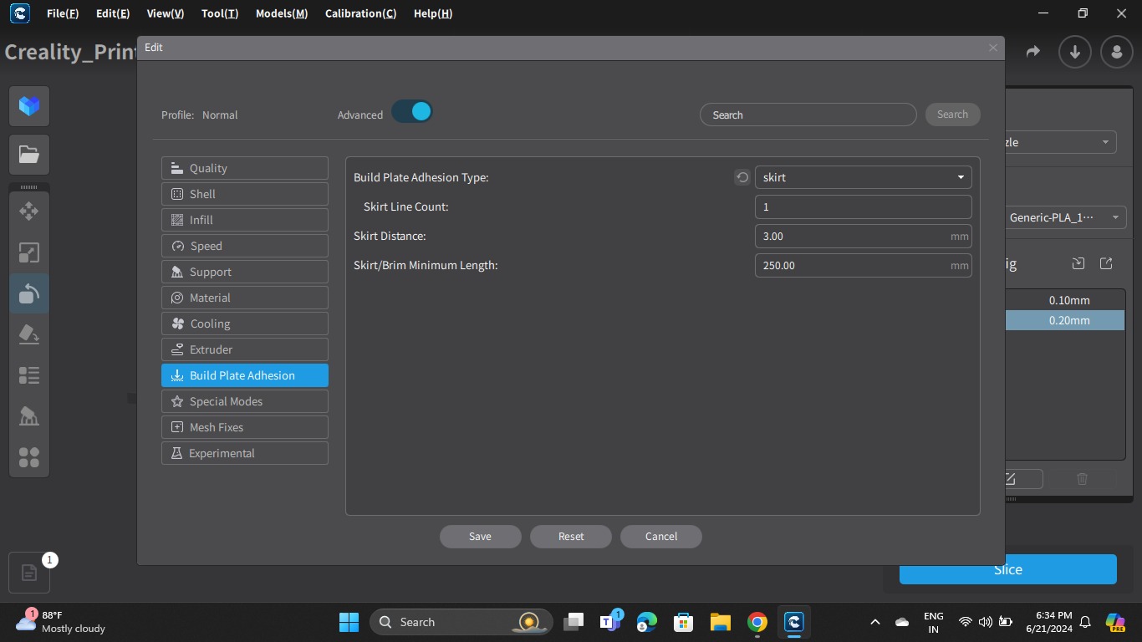Viewport: 1142px width, 642px height.
Task: Click the export config icon in right panel
Action: (1106, 263)
